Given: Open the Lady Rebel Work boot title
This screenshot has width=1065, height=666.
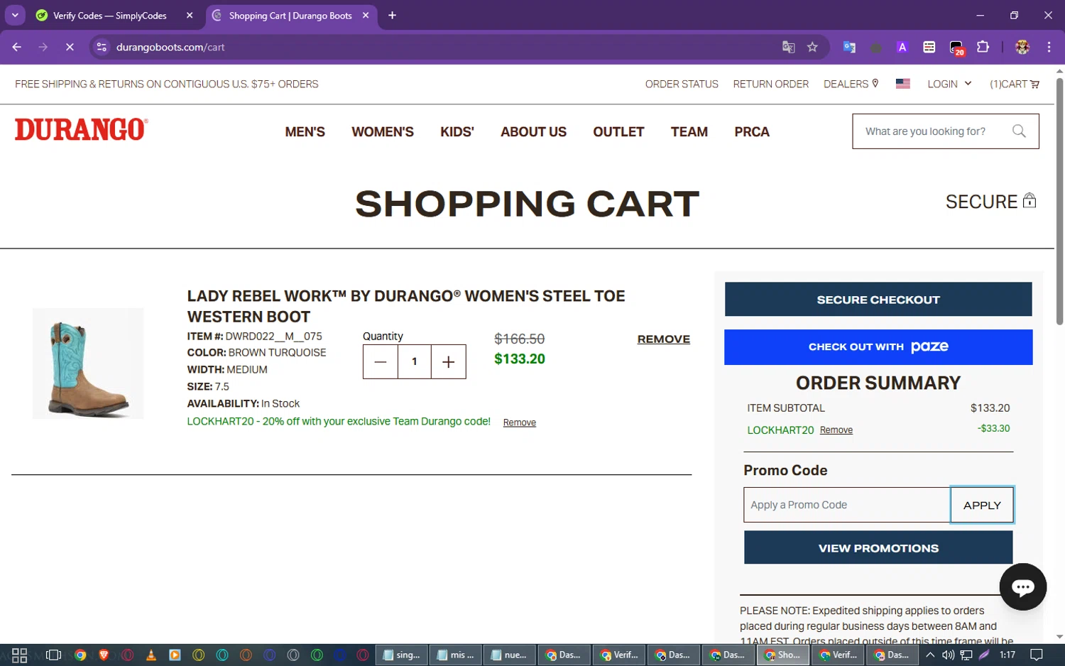Looking at the screenshot, I should [406, 306].
